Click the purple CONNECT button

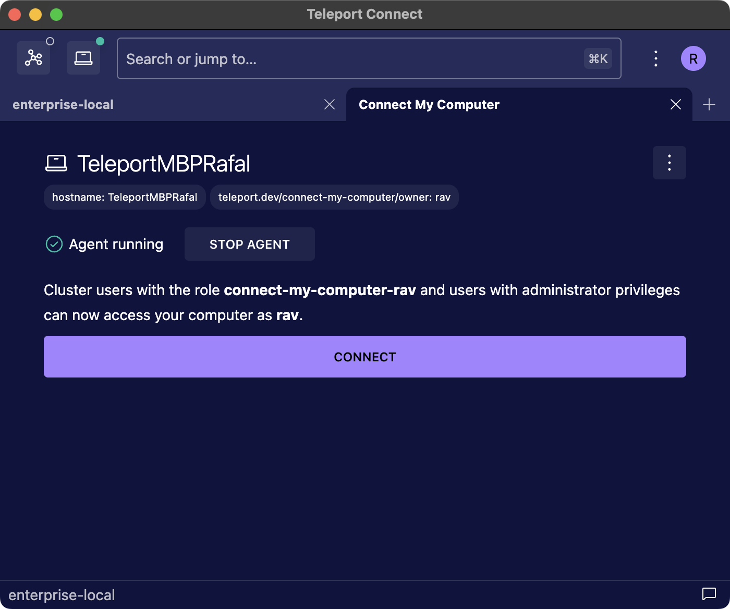[x=365, y=357]
